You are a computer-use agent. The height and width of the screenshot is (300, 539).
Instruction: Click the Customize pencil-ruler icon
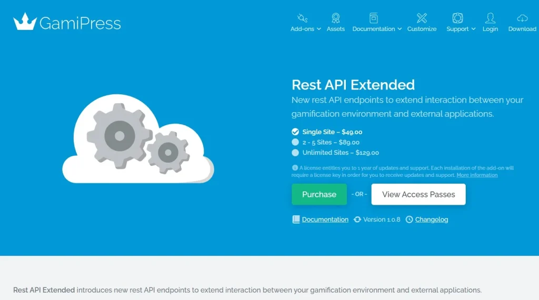click(x=422, y=18)
